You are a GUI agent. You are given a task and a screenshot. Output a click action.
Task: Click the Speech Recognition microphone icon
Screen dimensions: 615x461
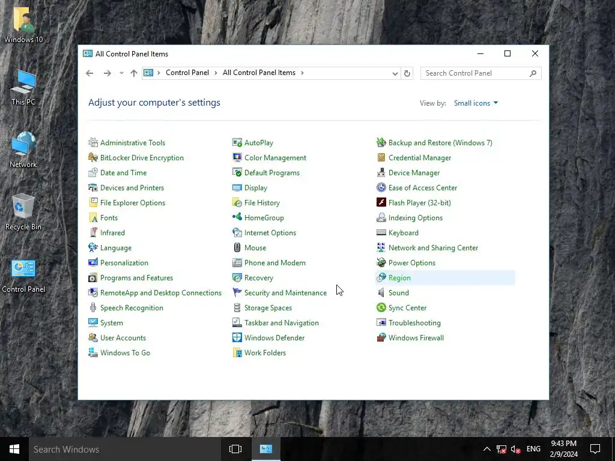(93, 308)
